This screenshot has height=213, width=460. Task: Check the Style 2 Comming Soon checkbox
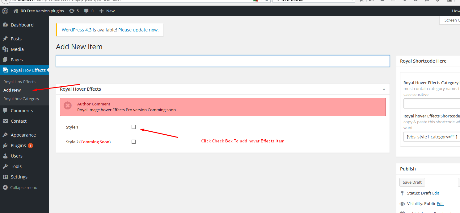pyautogui.click(x=133, y=141)
